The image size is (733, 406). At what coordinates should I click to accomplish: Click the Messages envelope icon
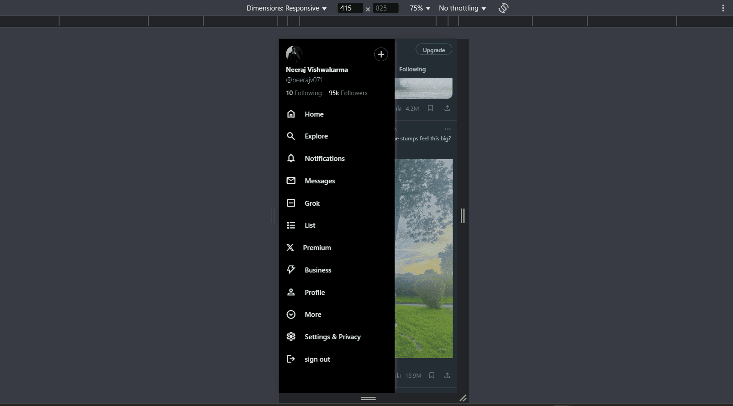(x=291, y=181)
